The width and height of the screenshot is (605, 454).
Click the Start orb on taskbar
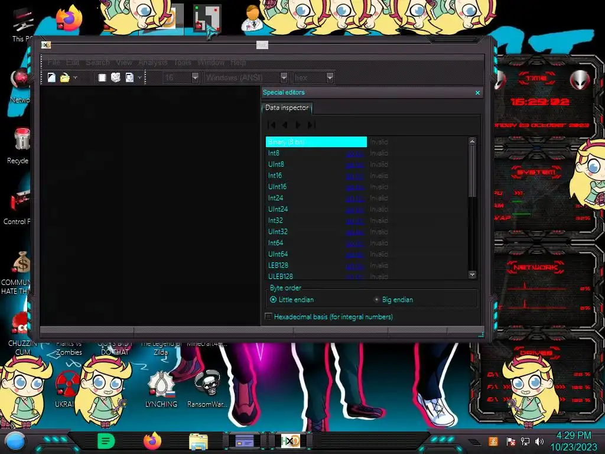(15, 441)
